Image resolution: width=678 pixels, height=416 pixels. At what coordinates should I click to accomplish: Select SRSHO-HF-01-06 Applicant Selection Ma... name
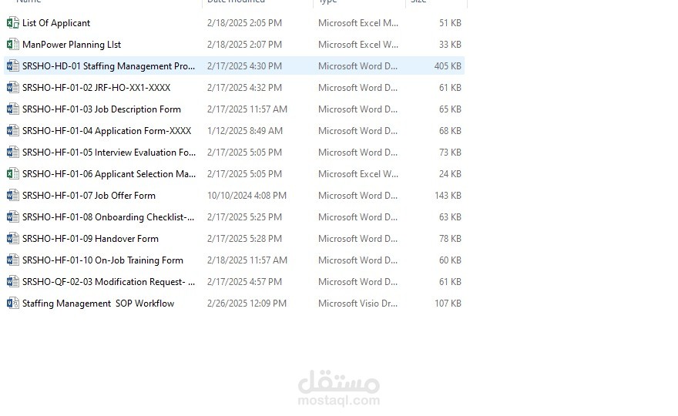109,174
